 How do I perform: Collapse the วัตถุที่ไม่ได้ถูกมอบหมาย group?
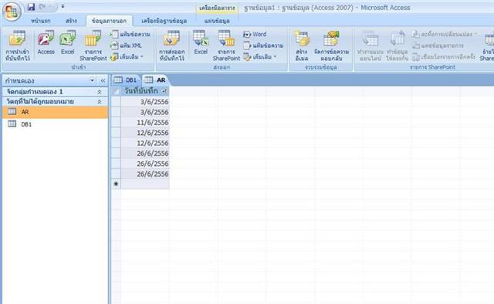pyautogui.click(x=100, y=102)
